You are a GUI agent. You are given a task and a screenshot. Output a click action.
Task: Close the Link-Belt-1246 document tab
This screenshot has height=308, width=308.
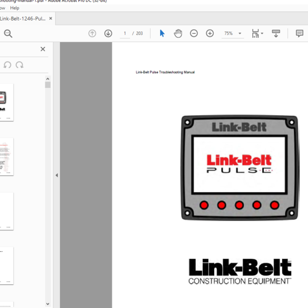pyautogui.click(x=51, y=18)
